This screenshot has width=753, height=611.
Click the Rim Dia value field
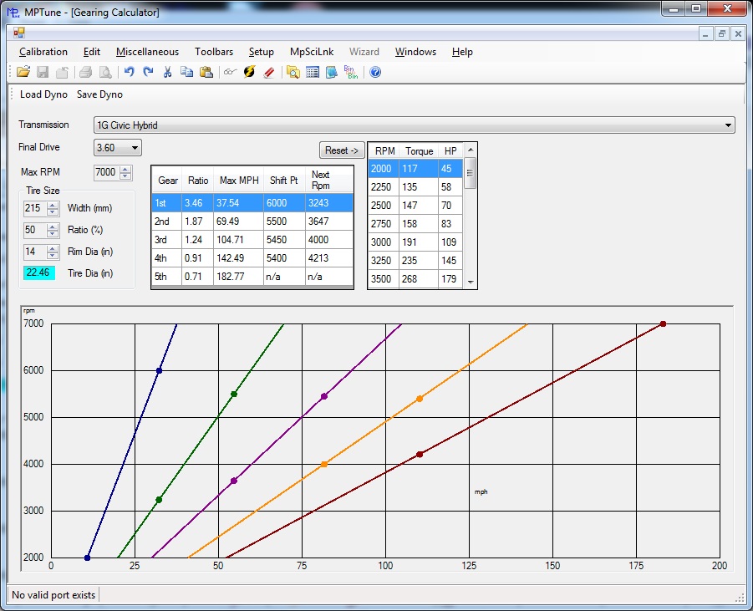point(35,252)
